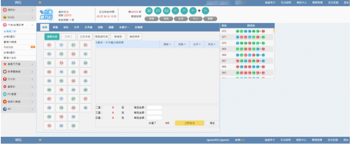Click the round icon beside 菲律賓樂透
This screenshot has height=144, width=351.
click(x=5, y=72)
